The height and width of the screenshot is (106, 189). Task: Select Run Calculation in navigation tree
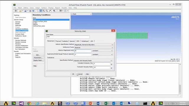pyautogui.click(x=20, y=49)
